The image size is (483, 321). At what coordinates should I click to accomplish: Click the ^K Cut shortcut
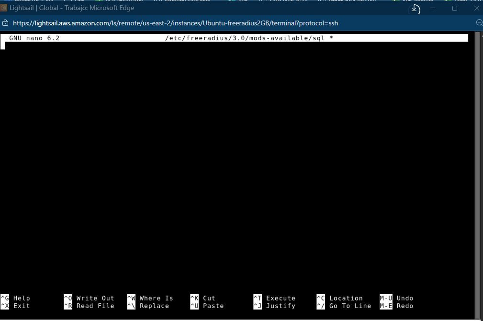click(203, 298)
